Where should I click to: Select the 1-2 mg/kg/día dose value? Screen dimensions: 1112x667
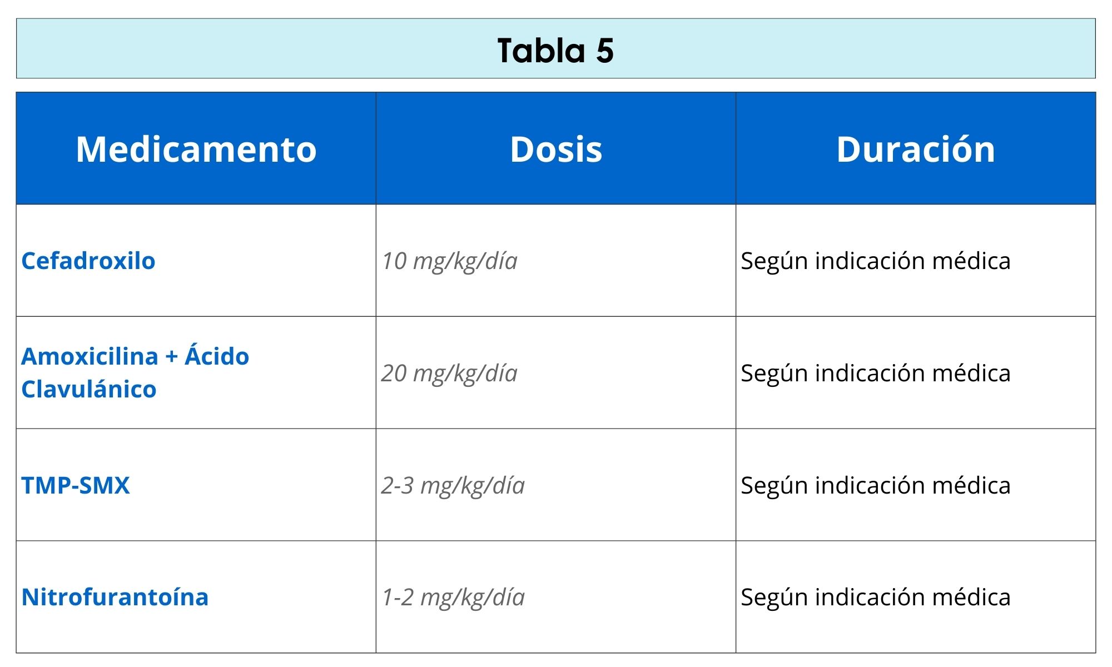453,597
